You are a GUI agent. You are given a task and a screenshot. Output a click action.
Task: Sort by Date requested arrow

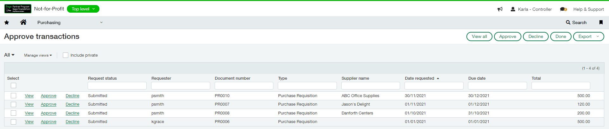tap(438, 78)
